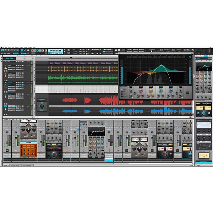Select the Erase tool
This screenshot has width=213, height=213.
17,50
